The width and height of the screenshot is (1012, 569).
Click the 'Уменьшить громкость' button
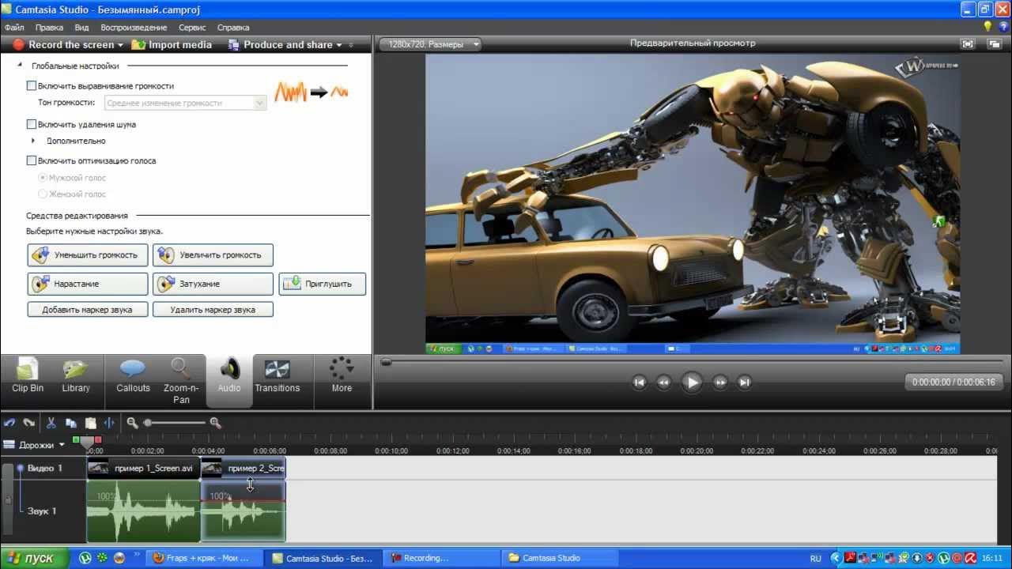click(x=88, y=255)
